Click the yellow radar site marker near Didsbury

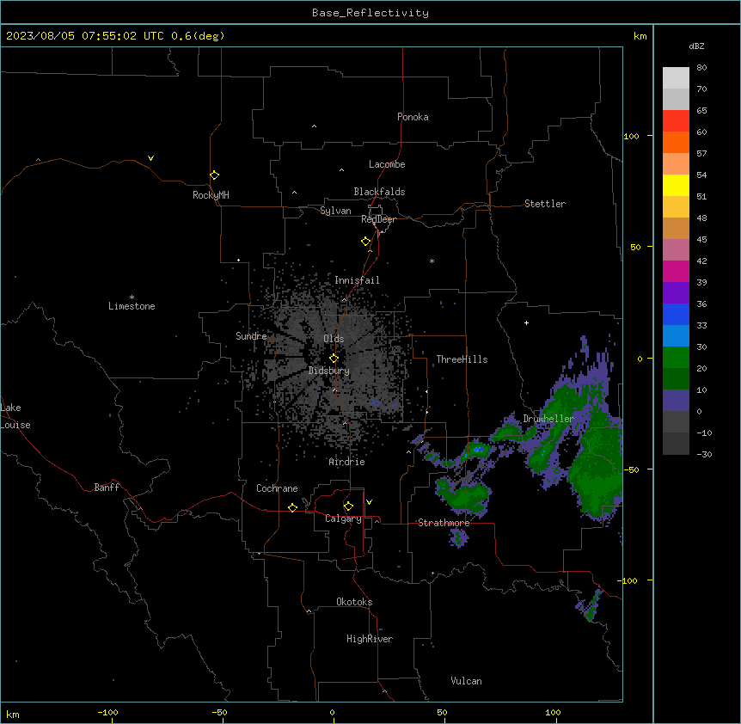(x=334, y=359)
